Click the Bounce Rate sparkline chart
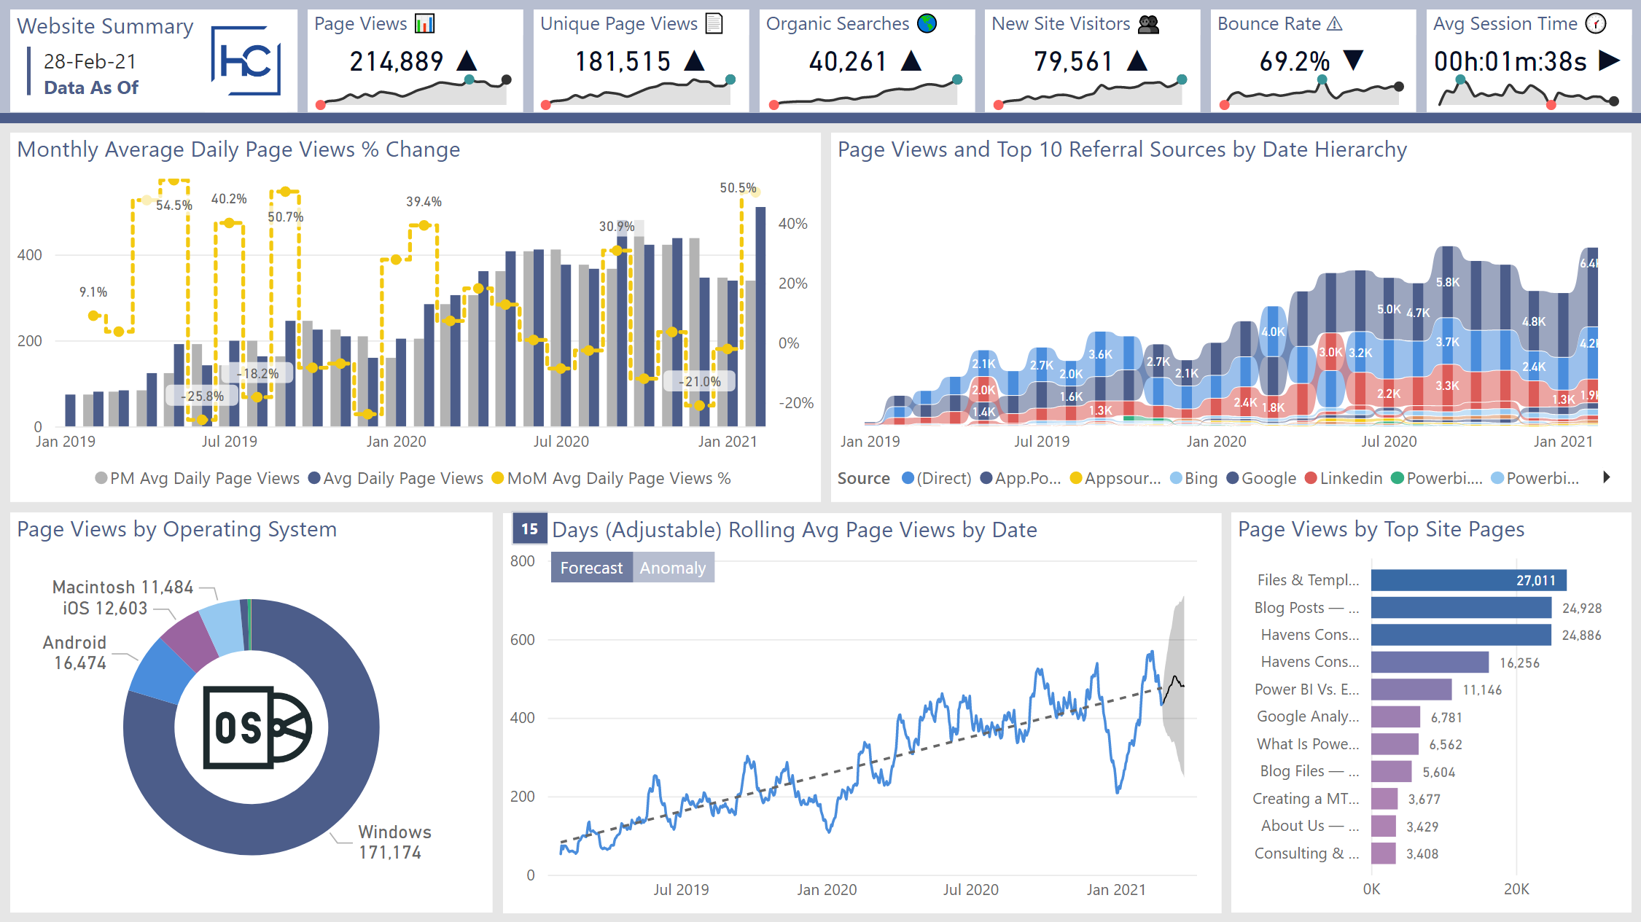 click(1311, 91)
